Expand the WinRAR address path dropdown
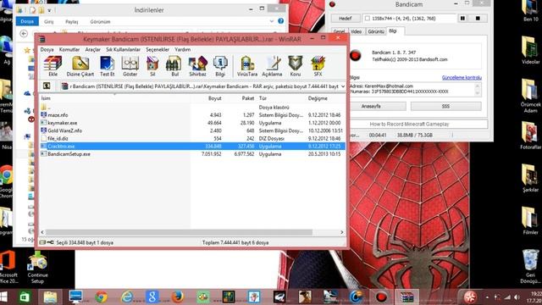The image size is (542, 305). [x=342, y=86]
